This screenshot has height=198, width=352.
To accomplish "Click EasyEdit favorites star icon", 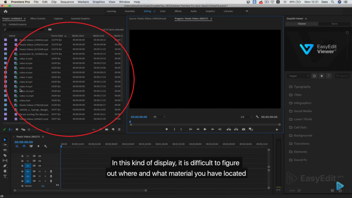I will point(314,76).
